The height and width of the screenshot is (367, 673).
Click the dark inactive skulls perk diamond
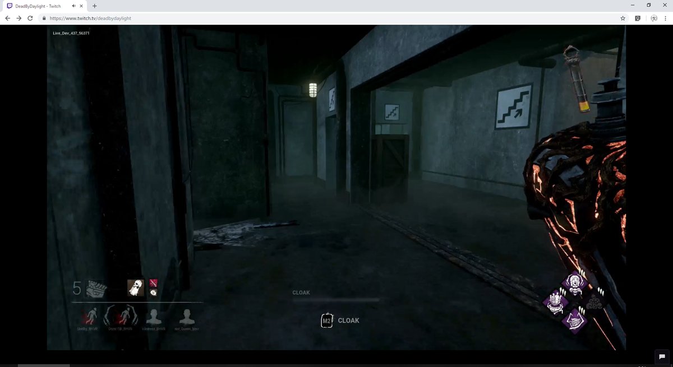(596, 303)
